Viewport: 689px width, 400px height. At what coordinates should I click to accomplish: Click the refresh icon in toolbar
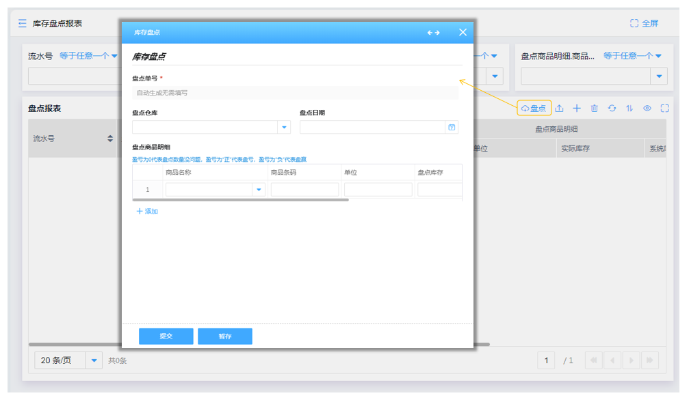tap(612, 109)
